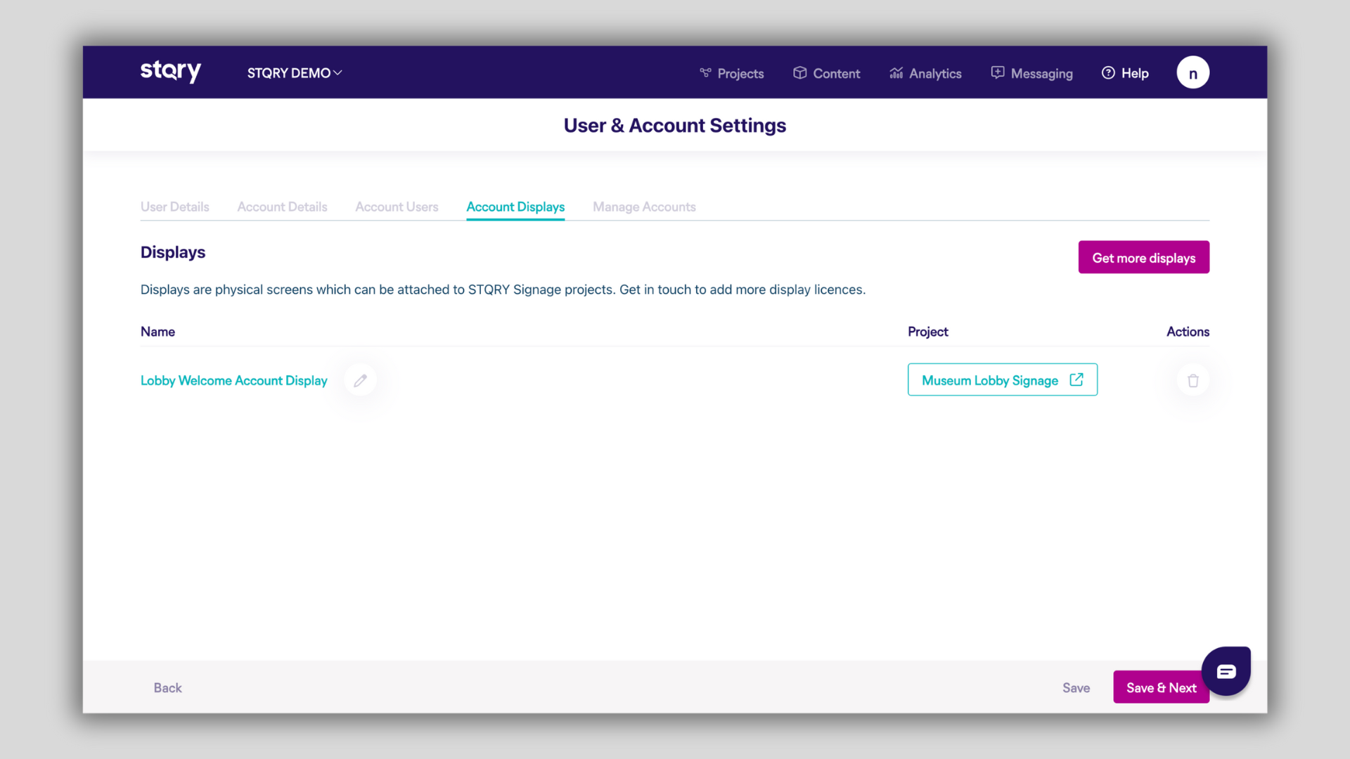Image resolution: width=1350 pixels, height=759 pixels.
Task: Click the Back button
Action: 167,687
